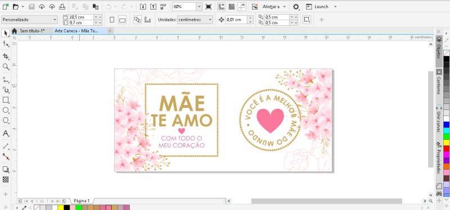This screenshot has height=210, width=450.
Task: Create a new document with New icon
Action: point(5,6)
